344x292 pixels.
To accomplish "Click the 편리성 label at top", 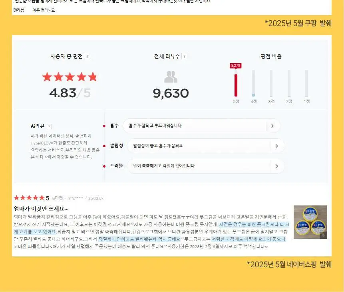I will click(x=19, y=10).
